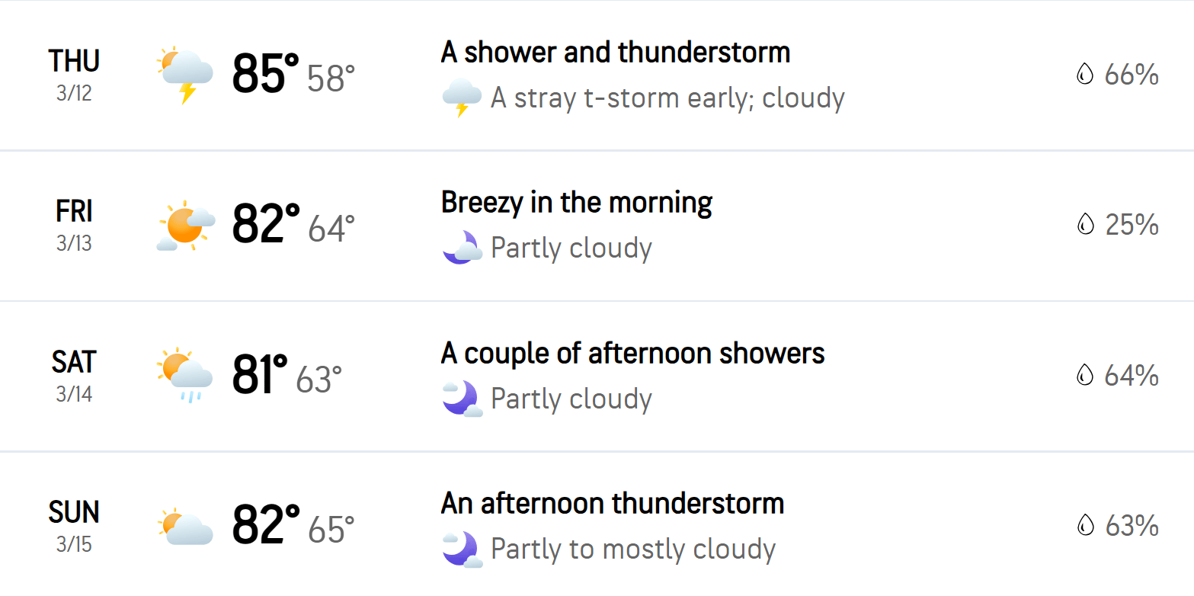Open the THU 3/12 forecast
1194x596 pixels.
(74, 74)
